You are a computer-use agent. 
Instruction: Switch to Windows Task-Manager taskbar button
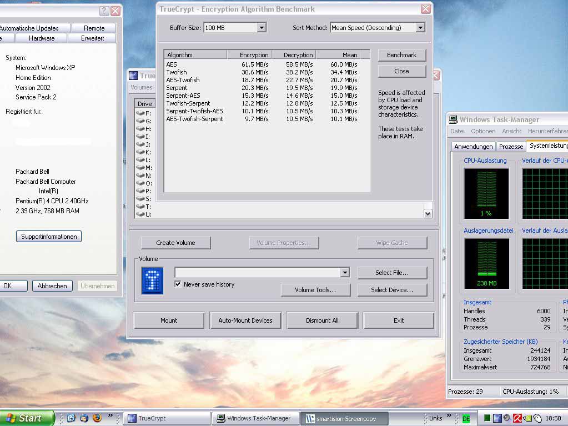[256, 418]
